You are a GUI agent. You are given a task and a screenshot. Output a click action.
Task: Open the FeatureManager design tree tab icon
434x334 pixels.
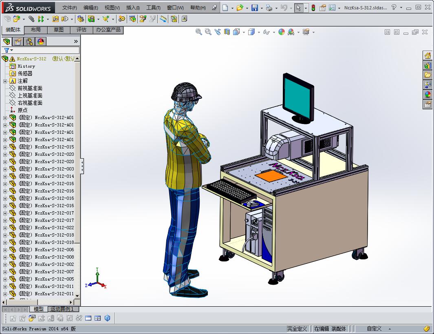click(x=7, y=42)
